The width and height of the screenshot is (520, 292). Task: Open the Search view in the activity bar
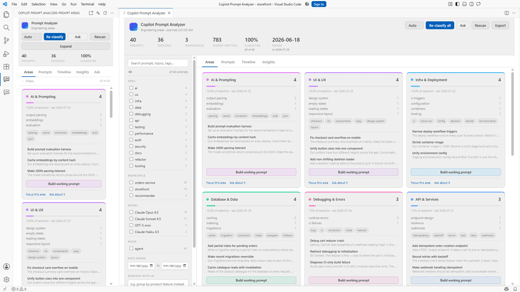pyautogui.click(x=6, y=28)
